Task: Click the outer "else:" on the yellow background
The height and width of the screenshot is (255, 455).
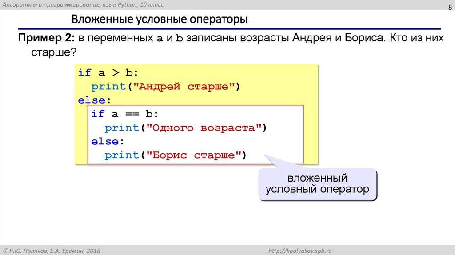Action: [94, 100]
